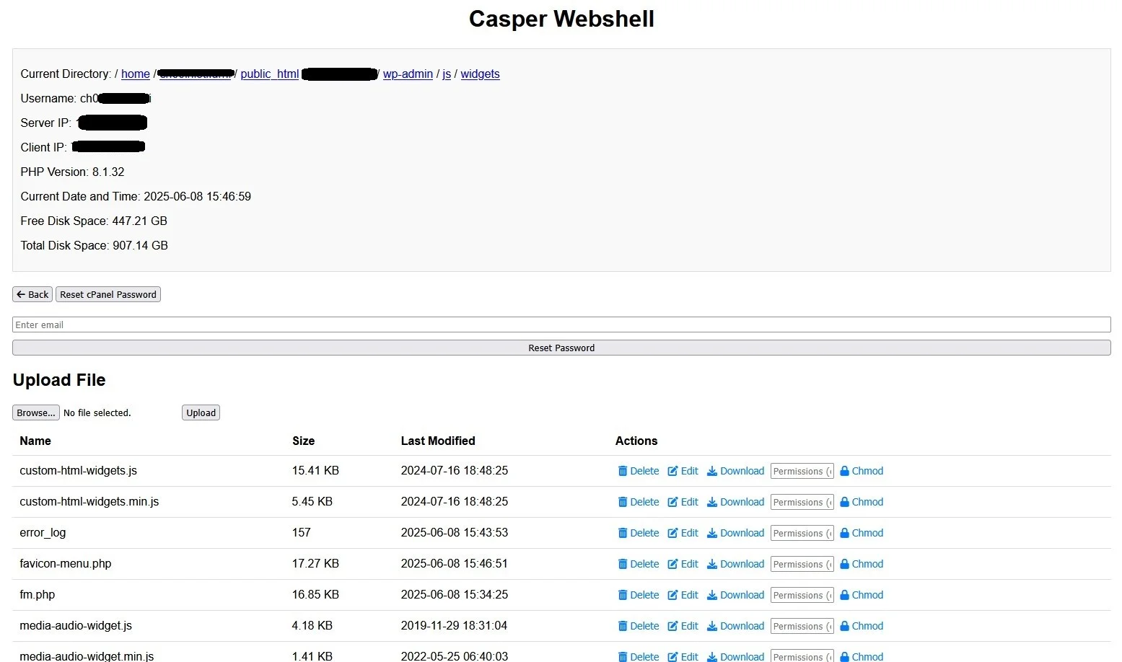Click Permissions field for fm.php row

(801, 594)
